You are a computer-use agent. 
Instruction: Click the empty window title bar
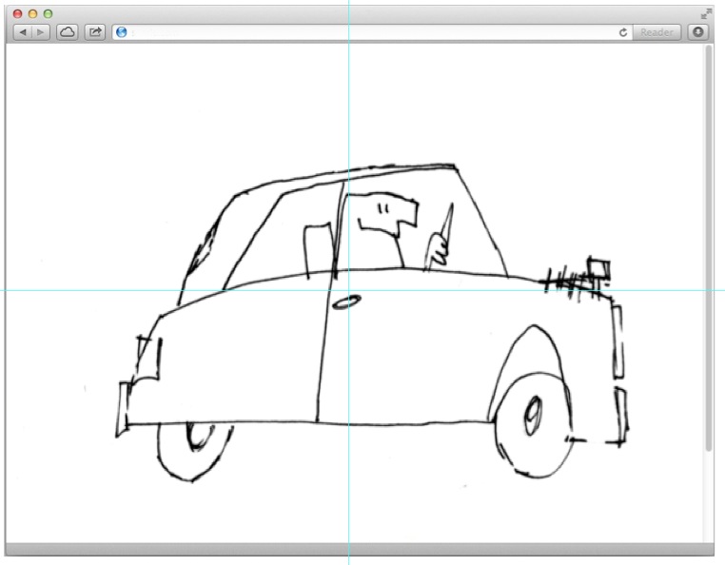tap(362, 13)
